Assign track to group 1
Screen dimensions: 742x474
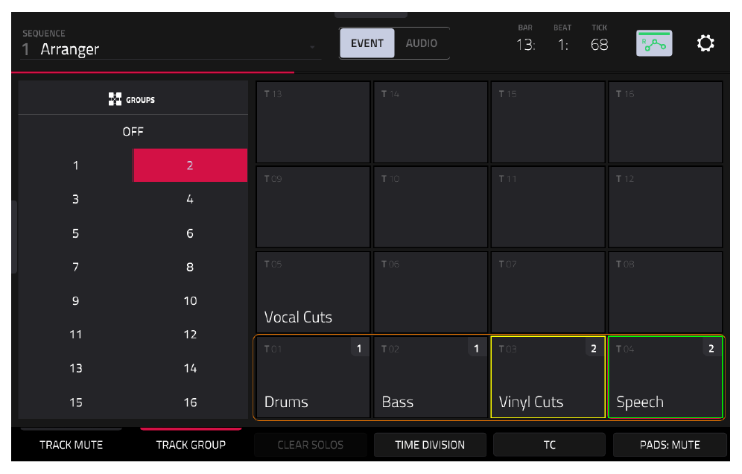coord(76,165)
